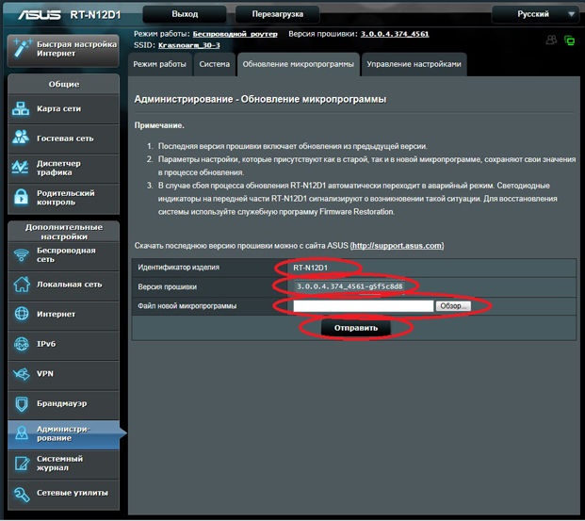585x521 pixels.
Task: Click the Guest Network (Гостевая сеть) icon
Action: [x=21, y=138]
